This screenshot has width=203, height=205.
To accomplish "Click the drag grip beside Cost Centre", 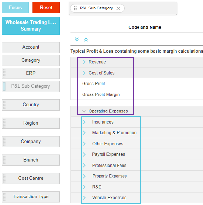I will (4, 178).
